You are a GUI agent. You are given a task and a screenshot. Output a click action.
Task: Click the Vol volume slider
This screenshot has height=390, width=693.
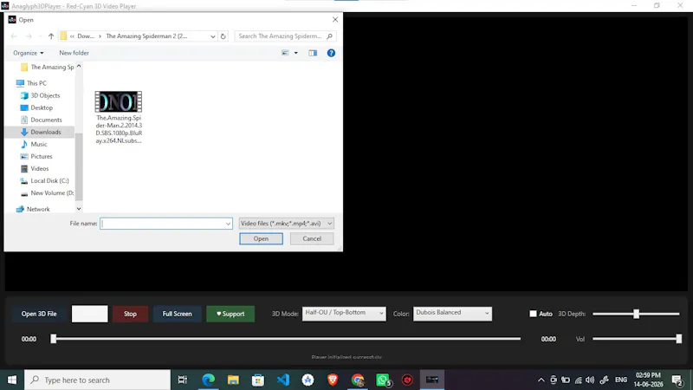[x=637, y=339]
